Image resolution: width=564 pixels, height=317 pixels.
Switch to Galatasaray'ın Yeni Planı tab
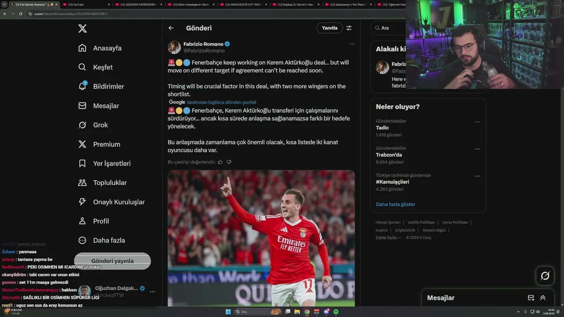point(349,4)
